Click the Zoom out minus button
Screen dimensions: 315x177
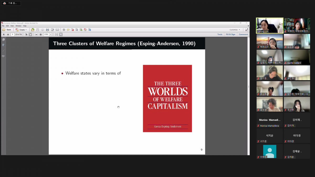36,34
